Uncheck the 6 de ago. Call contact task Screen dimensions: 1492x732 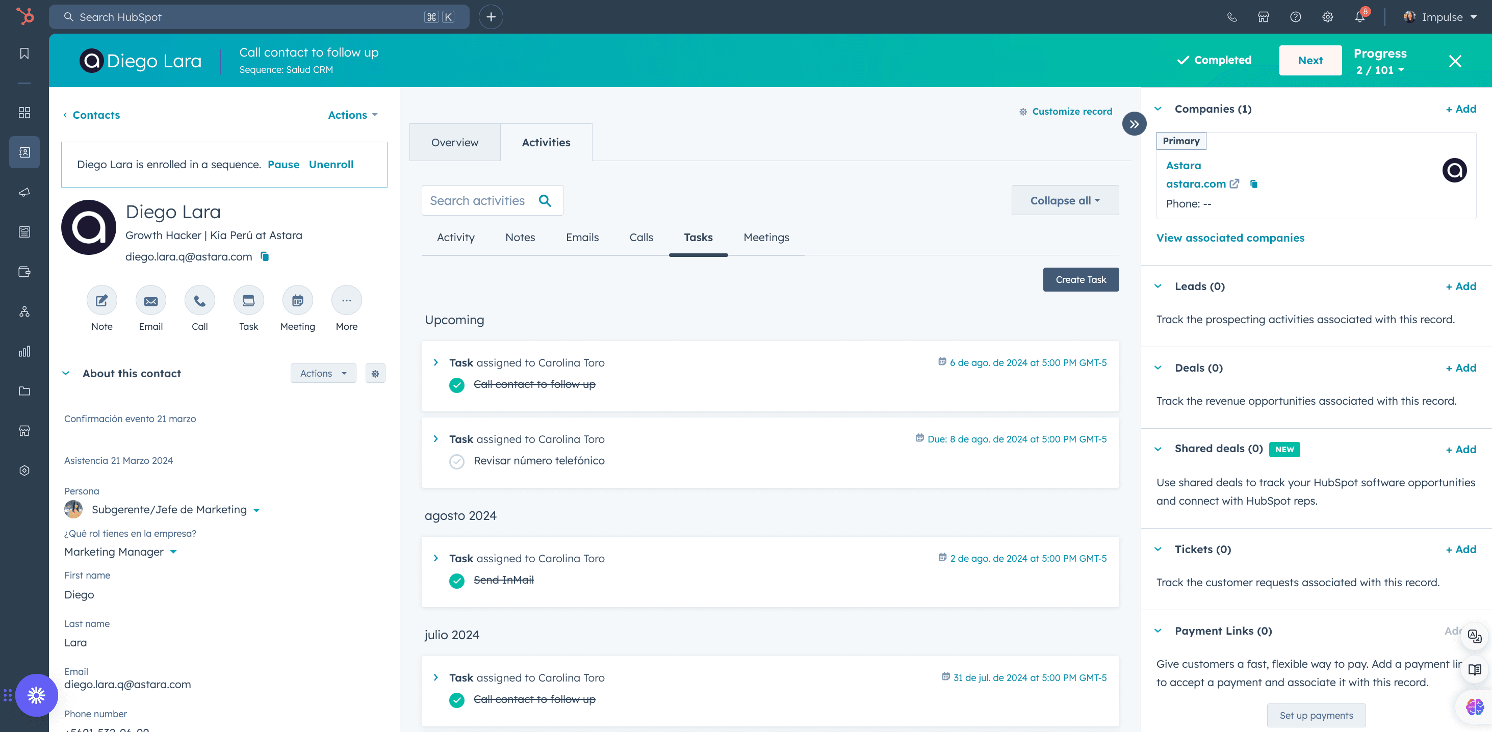456,384
